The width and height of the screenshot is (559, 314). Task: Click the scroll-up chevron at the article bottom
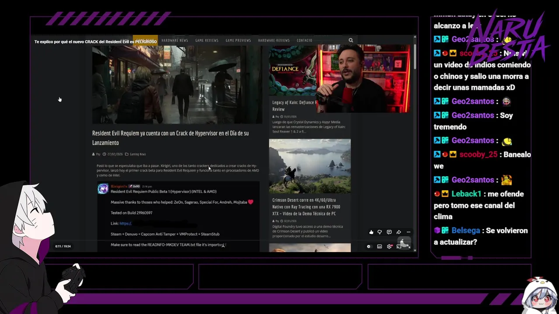point(223,246)
